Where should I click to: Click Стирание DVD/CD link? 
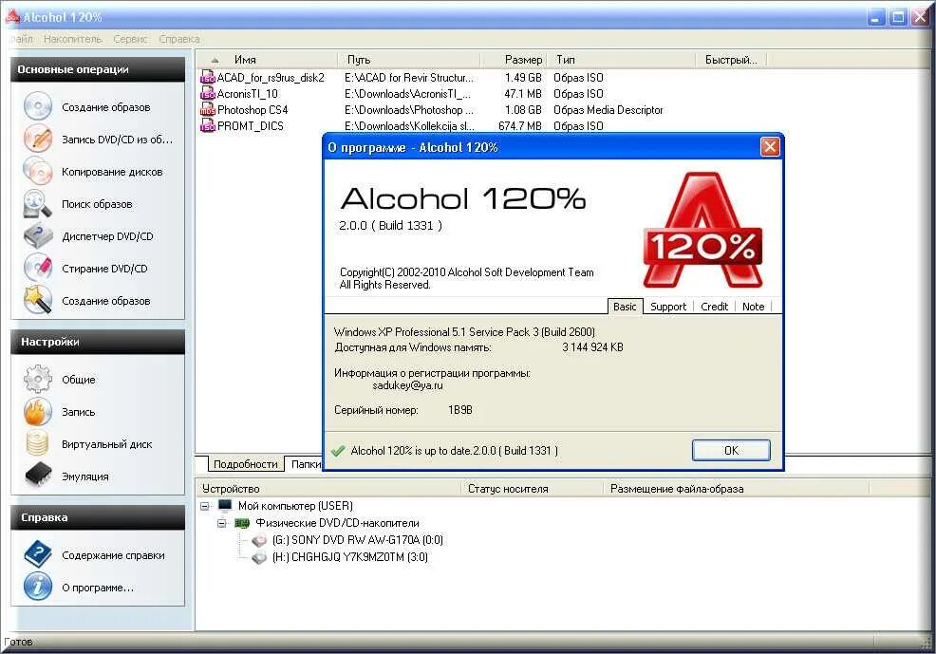104,269
